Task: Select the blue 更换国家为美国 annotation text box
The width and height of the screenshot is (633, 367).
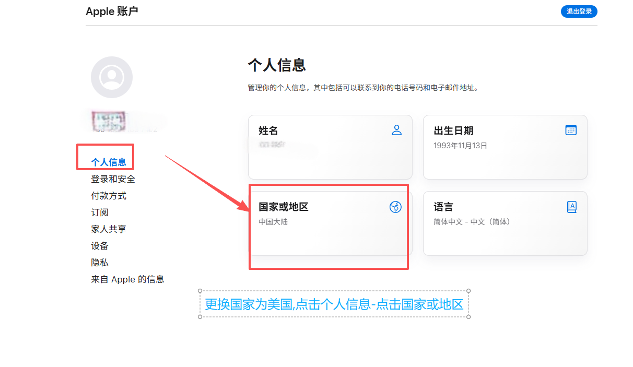Action: [334, 304]
